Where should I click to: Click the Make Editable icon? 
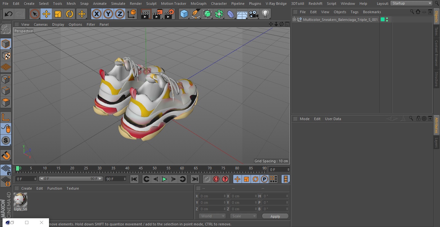tap(6, 30)
